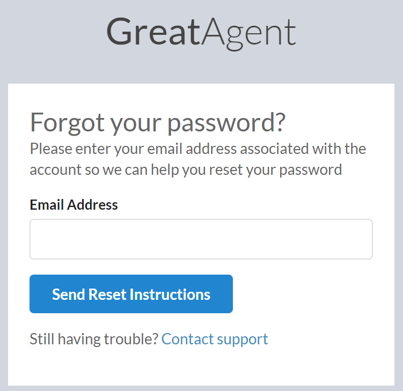403x391 pixels.
Task: Click the word "Reset" on the blue button
Action: [x=107, y=294]
